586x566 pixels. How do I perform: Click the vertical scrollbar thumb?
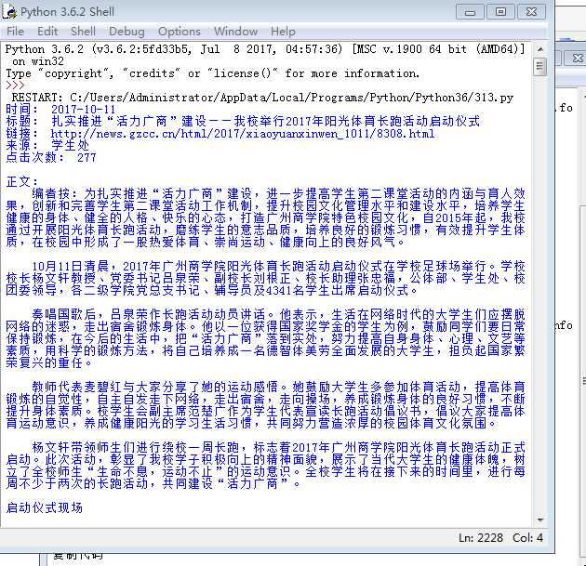(x=540, y=67)
